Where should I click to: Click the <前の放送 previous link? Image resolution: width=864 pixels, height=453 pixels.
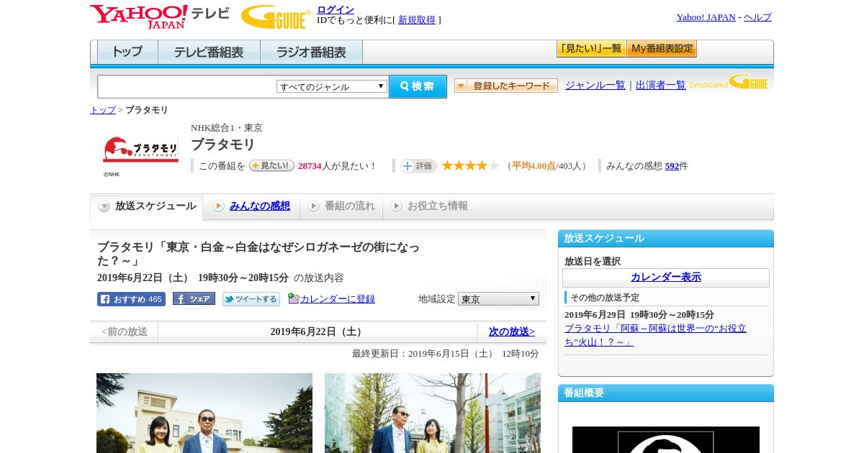click(x=125, y=332)
